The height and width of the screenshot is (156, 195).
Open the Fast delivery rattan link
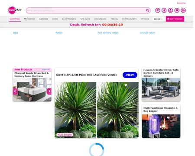tap(108, 33)
